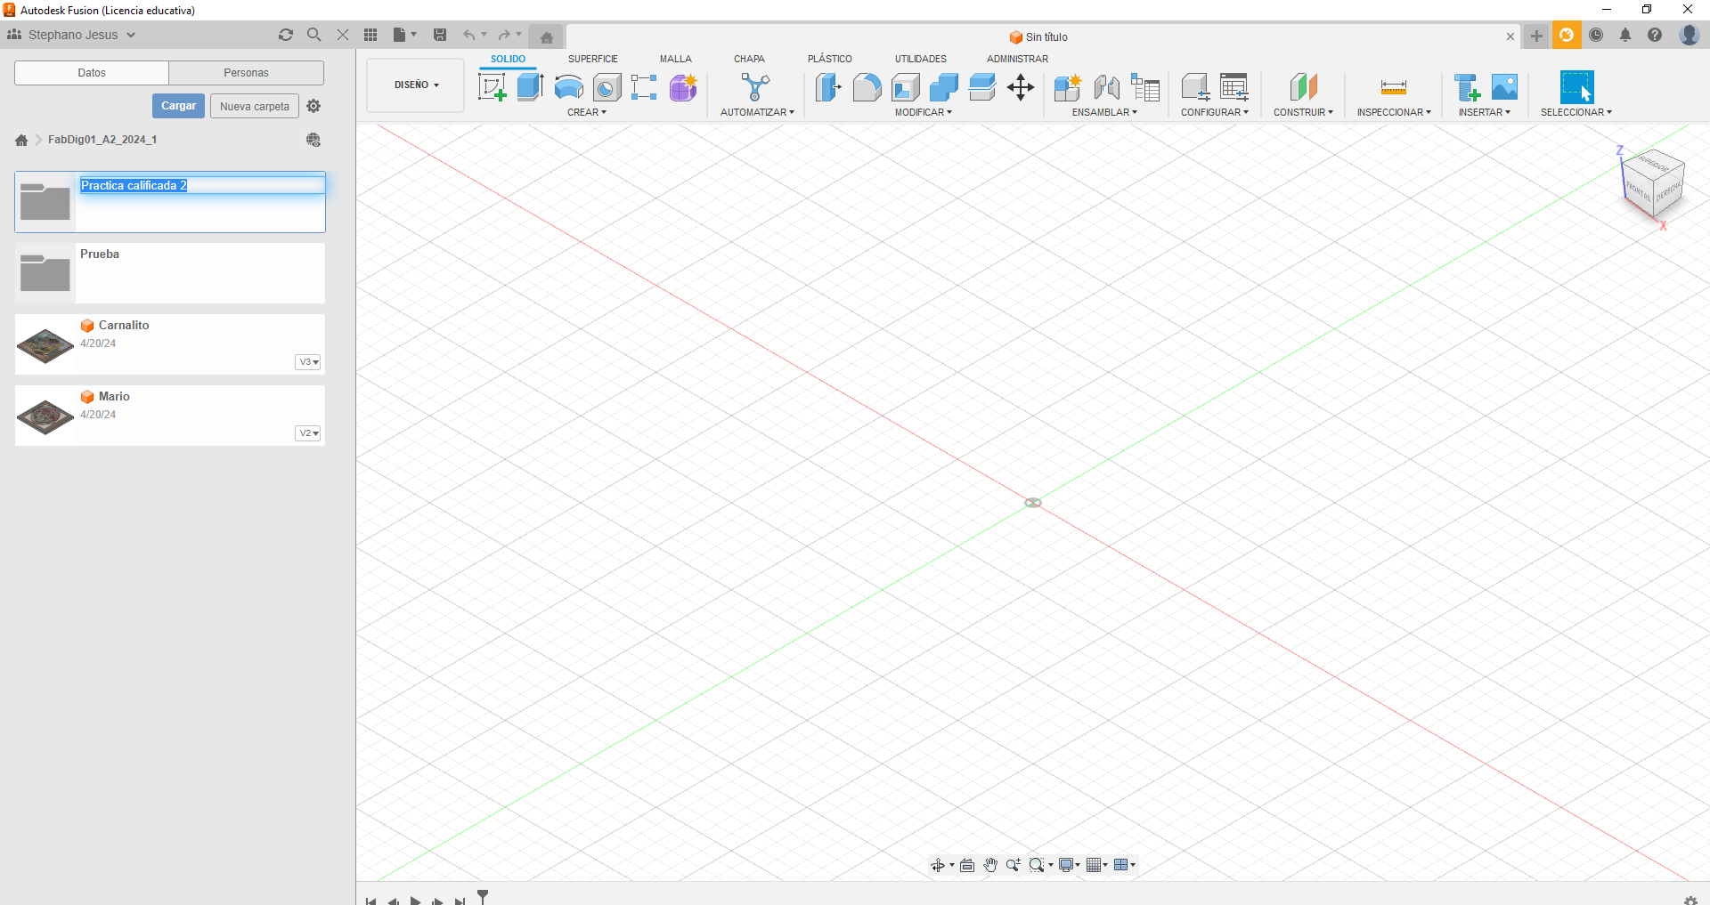The width and height of the screenshot is (1710, 905).
Task: Expand the Inspeccionar menu
Action: [x=1394, y=112]
